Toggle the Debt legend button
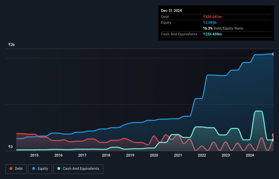This screenshot has height=179, width=279. pyautogui.click(x=16, y=169)
